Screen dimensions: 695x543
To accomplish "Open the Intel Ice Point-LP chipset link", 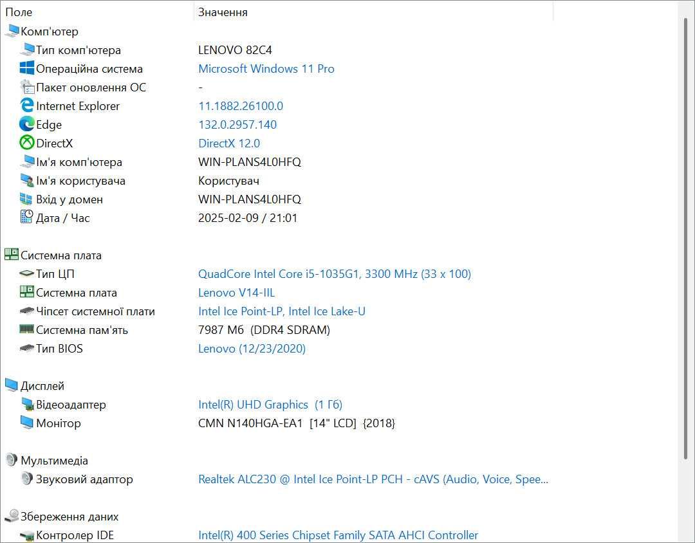I will [282, 311].
